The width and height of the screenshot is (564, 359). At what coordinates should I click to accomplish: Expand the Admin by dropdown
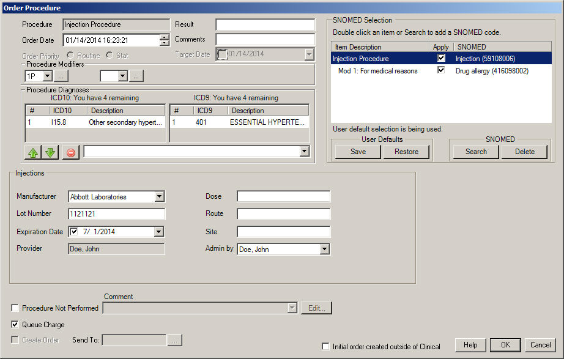click(324, 250)
